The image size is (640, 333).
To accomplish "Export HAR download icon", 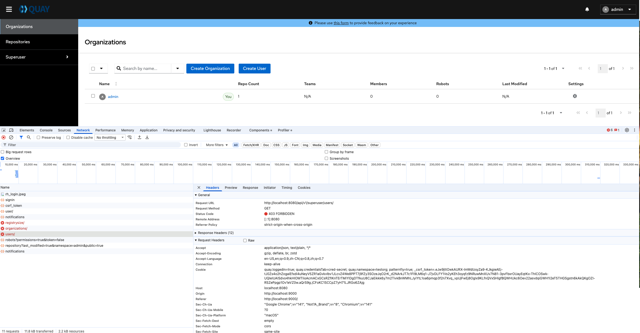I will click(x=147, y=137).
